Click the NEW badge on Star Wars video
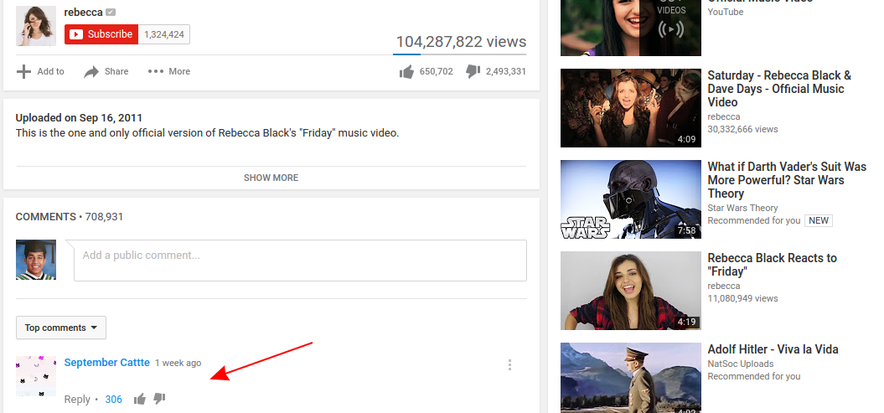 819,220
